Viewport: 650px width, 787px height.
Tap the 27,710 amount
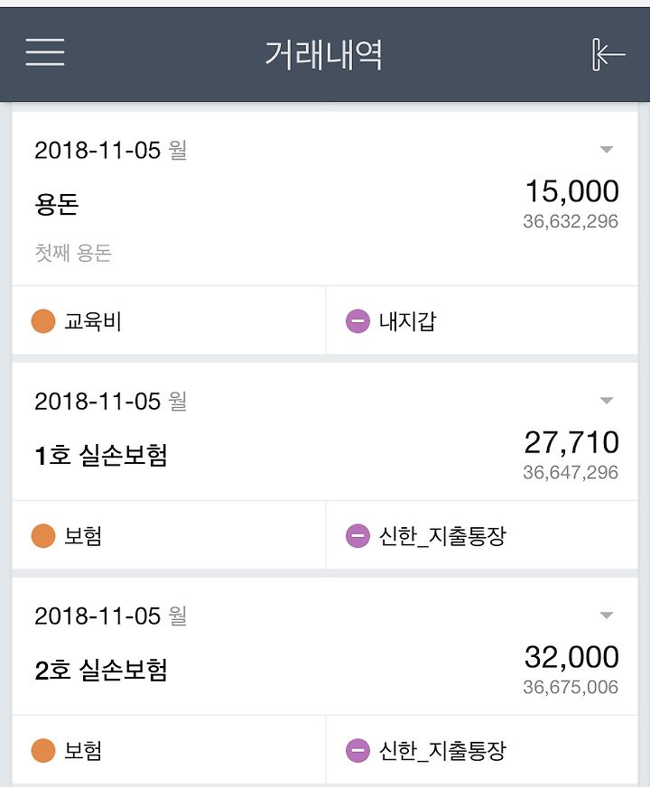(571, 442)
